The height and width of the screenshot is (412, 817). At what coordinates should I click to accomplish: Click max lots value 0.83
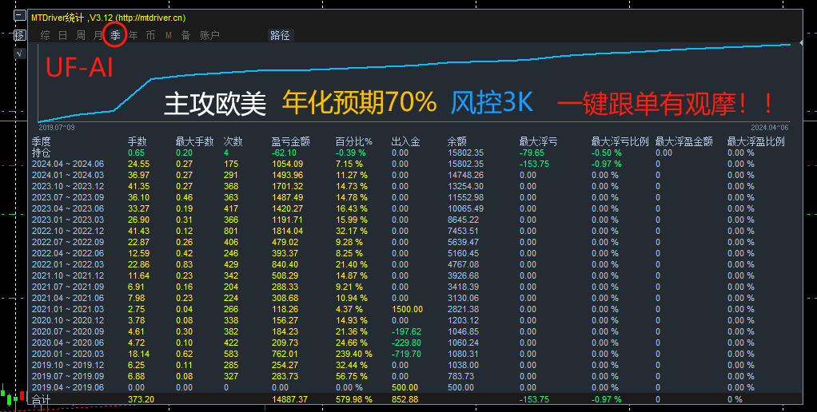184,265
